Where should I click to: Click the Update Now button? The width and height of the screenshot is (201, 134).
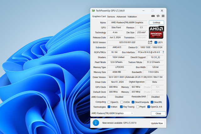tap(157, 123)
